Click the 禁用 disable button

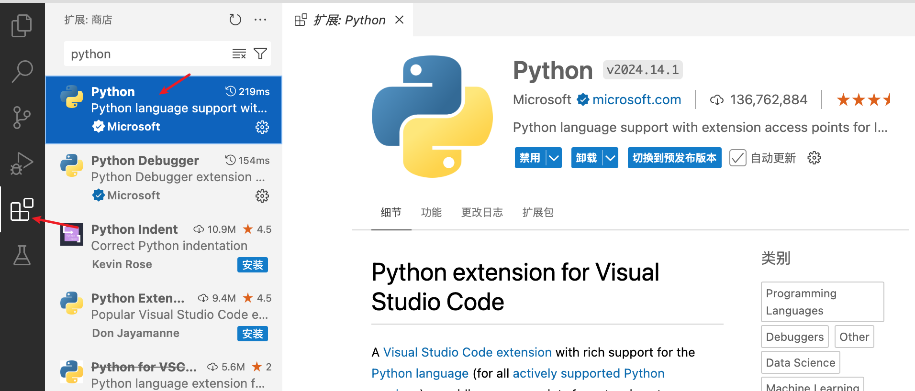(x=530, y=158)
